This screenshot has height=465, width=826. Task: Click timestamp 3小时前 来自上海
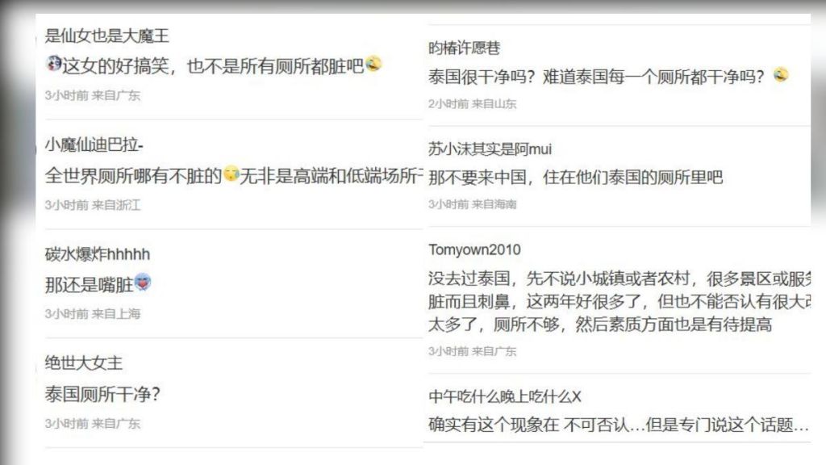(x=93, y=314)
